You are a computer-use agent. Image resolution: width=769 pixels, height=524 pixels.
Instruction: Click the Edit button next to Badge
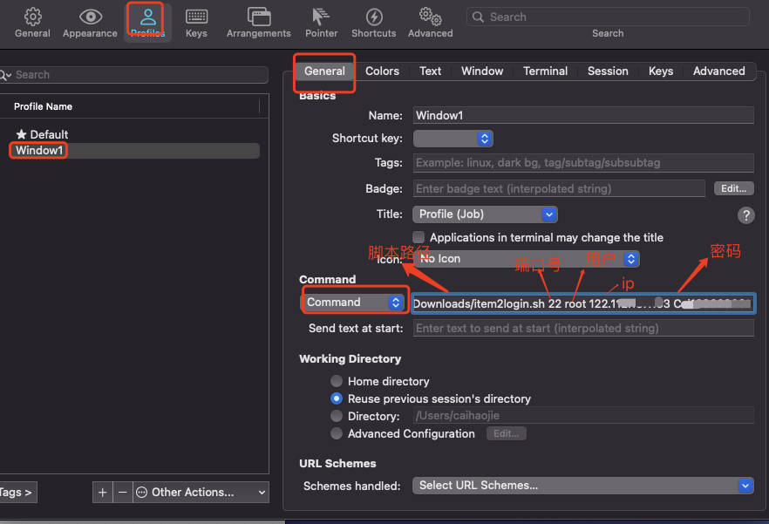(733, 188)
